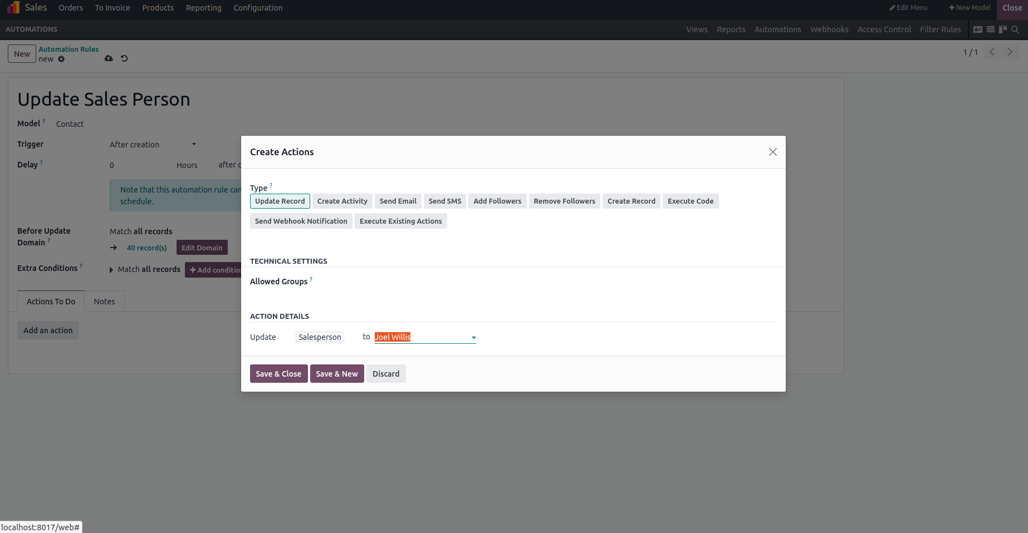Click the Edit Domain button

[x=202, y=248]
